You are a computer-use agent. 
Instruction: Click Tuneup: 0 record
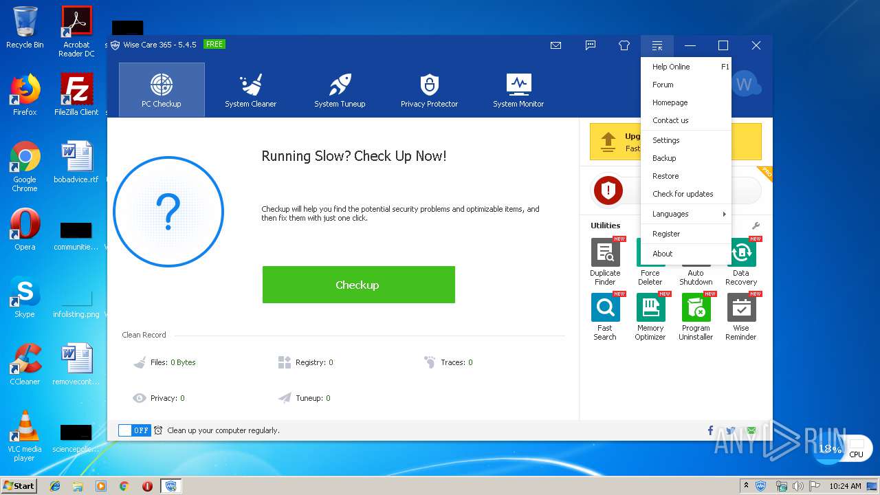(x=305, y=398)
